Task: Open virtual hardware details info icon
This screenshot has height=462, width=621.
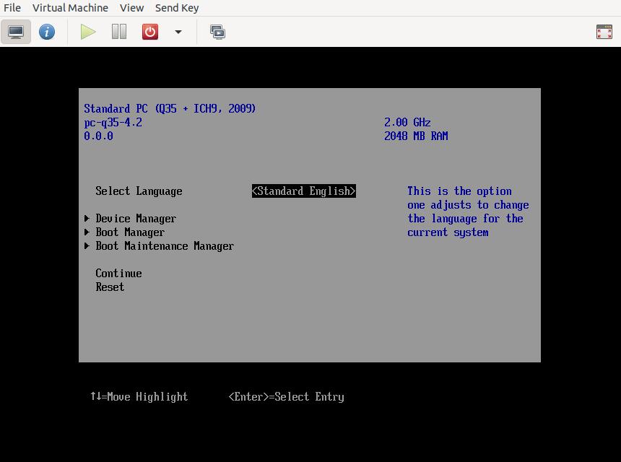Action: tap(47, 32)
